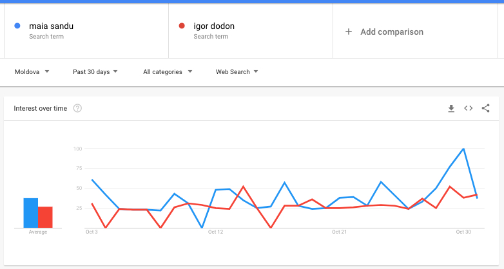Open embed code for the chart
The height and width of the screenshot is (269, 504).
(x=469, y=109)
